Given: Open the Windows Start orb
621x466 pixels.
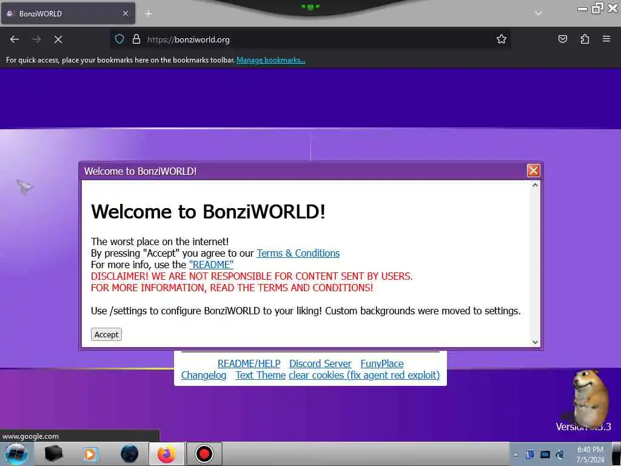Looking at the screenshot, I should click(16, 454).
